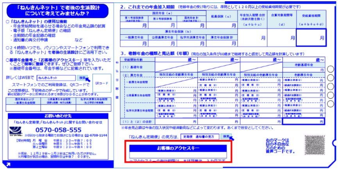The image size is (338, 170).
Task: Click the お問い合わせ先 header bar
Action: (58, 116)
